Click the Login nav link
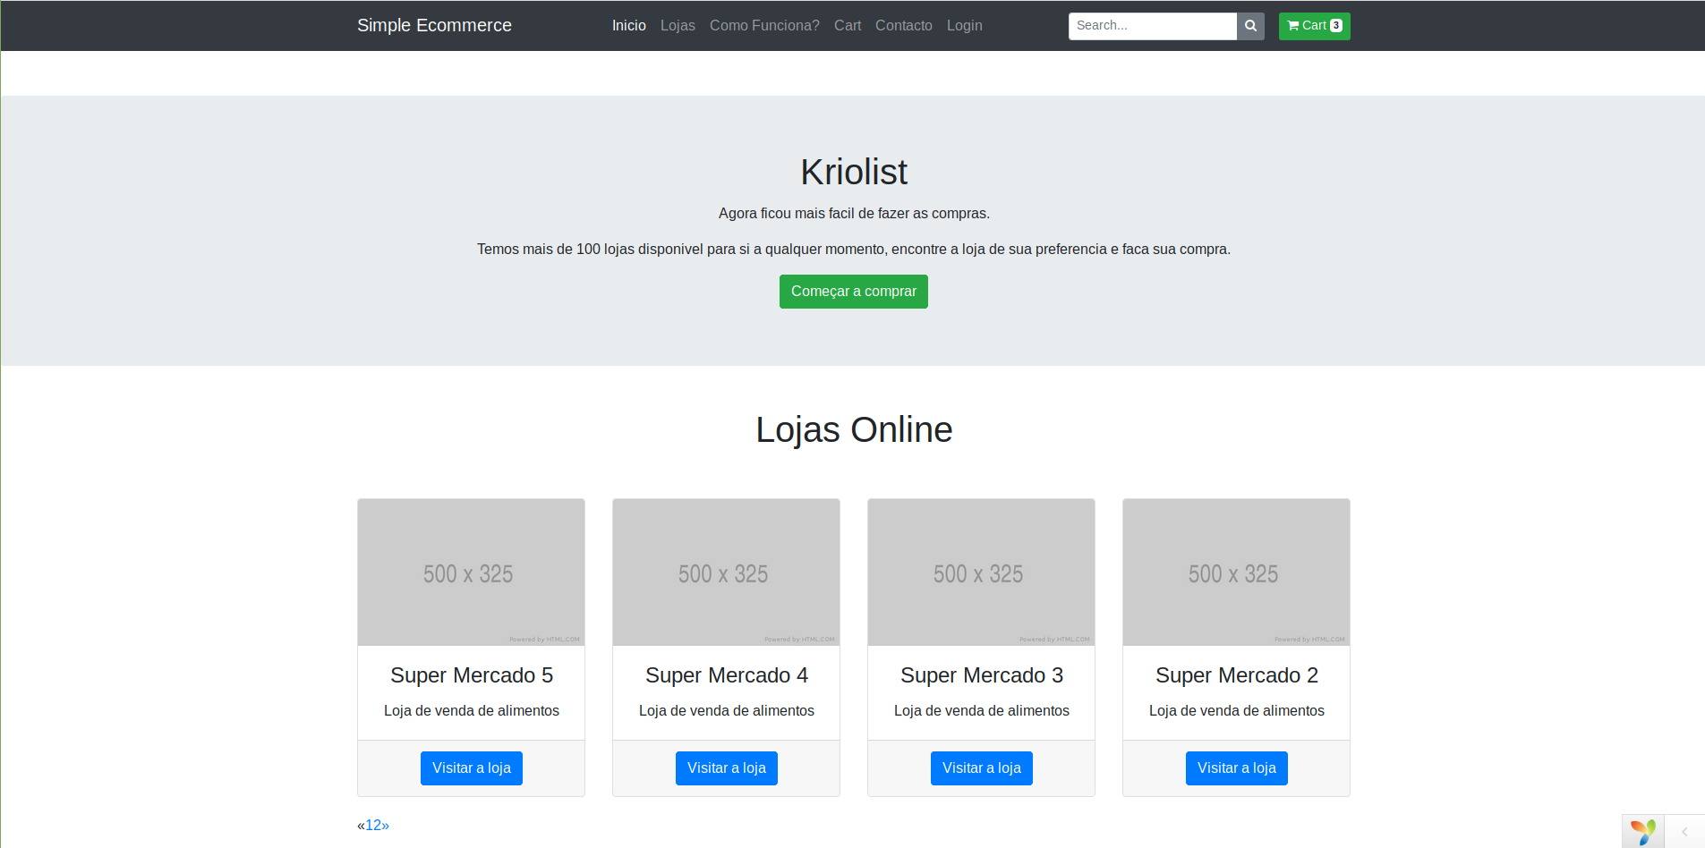 [x=965, y=26]
